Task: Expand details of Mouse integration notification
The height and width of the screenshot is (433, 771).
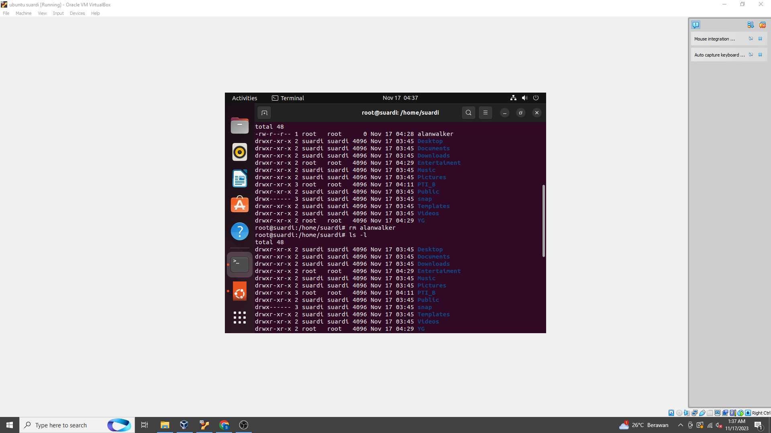Action: 751,39
